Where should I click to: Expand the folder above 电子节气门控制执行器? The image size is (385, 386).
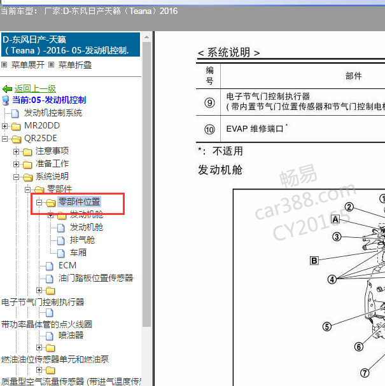(39, 291)
